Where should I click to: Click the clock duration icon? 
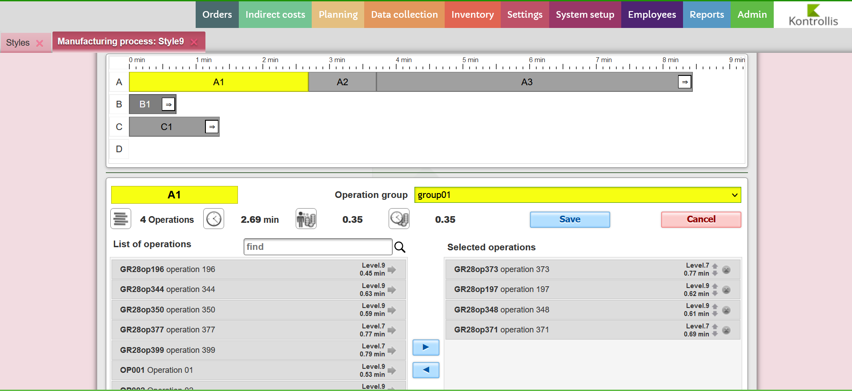pos(213,219)
